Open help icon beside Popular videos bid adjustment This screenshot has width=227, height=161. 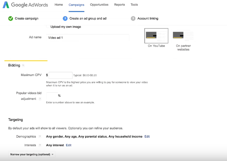[40, 99]
